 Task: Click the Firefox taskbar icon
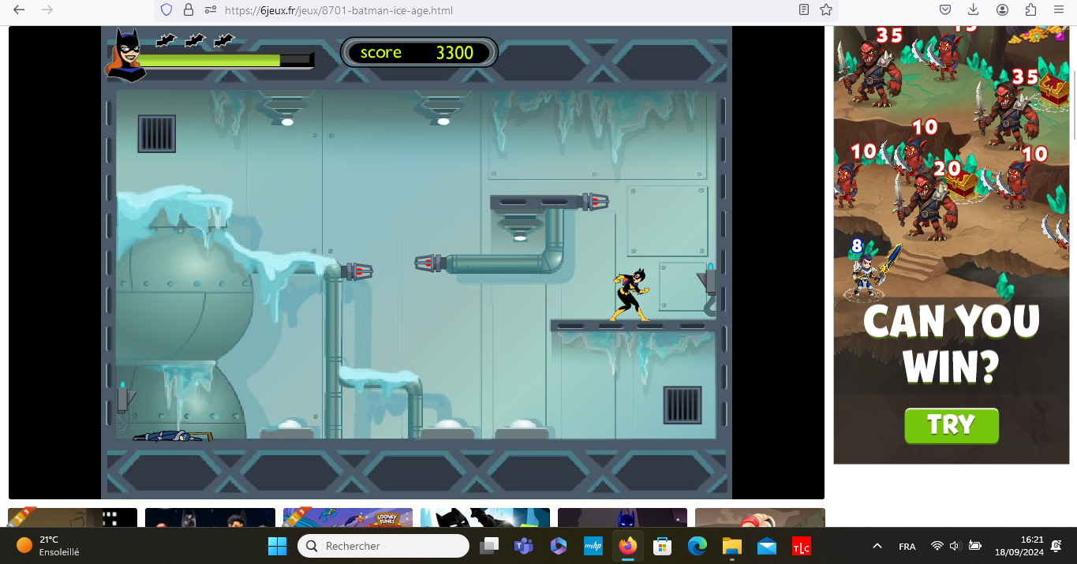click(628, 545)
